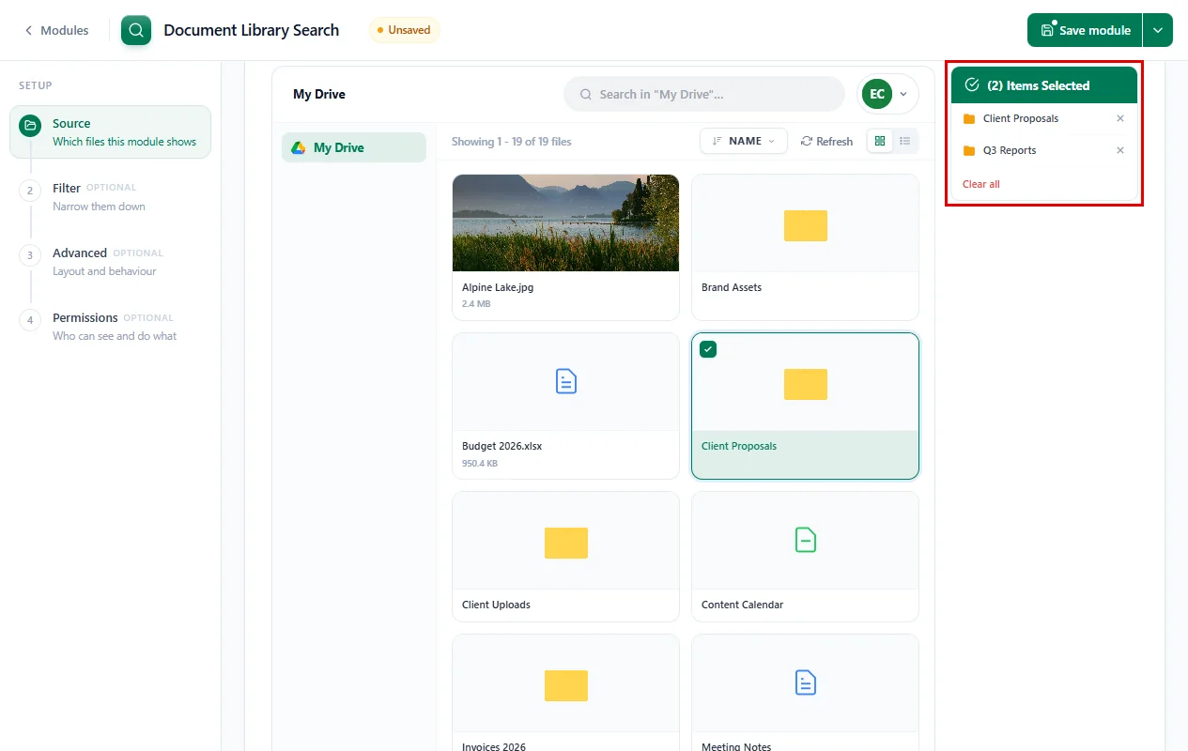Click the Google Drive logo icon
Viewport: 1188px width, 751px height.
[298, 147]
